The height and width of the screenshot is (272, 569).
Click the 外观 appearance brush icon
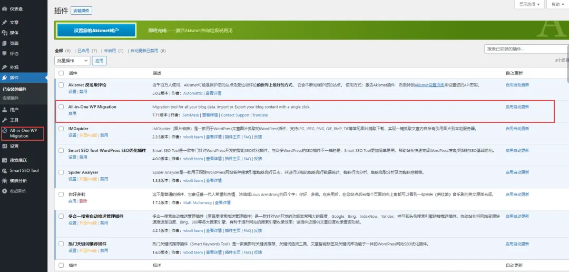pyautogui.click(x=4, y=67)
